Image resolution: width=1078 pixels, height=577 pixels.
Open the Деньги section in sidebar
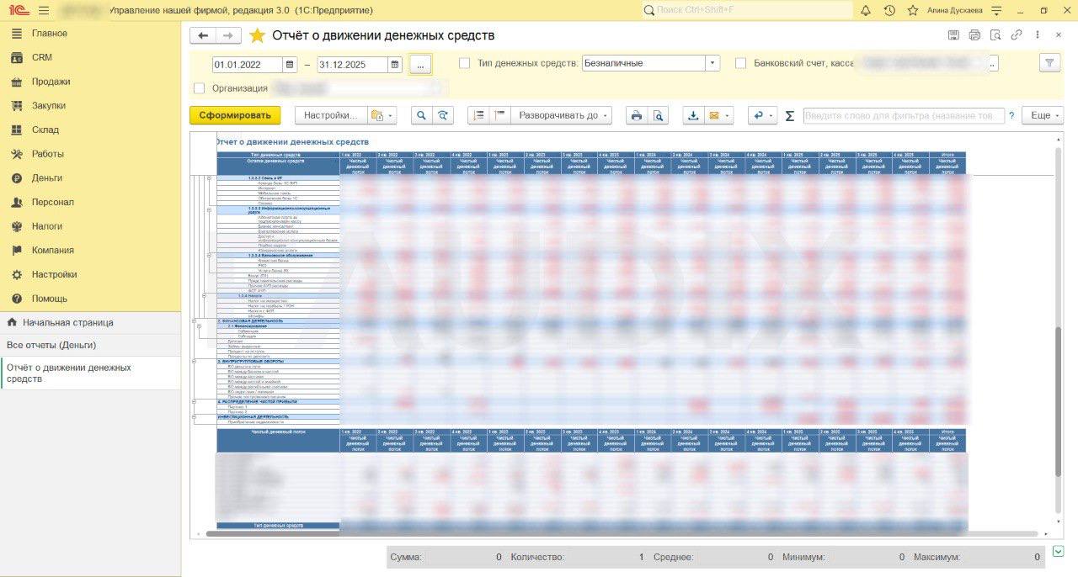[47, 178]
